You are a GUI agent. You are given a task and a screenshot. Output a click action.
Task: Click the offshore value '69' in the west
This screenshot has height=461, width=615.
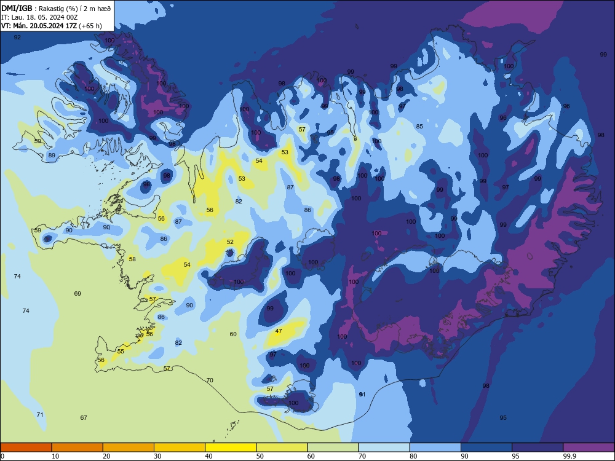click(x=77, y=294)
